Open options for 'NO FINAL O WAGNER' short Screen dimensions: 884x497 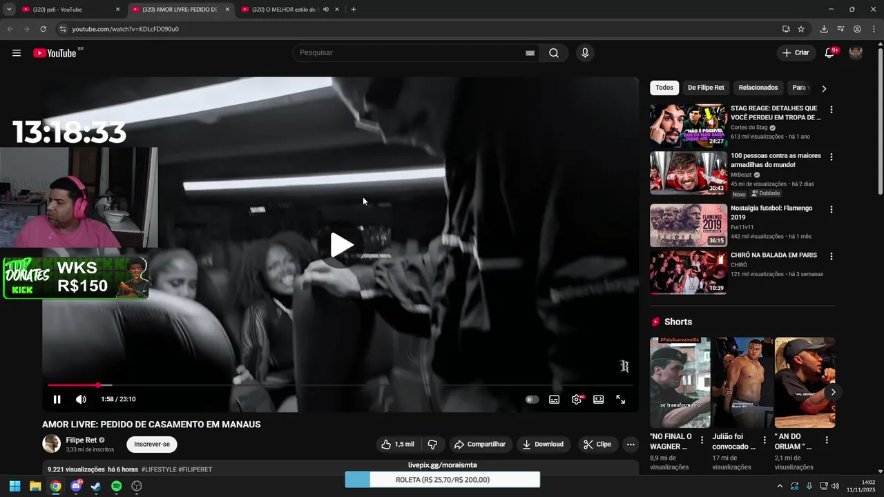point(702,440)
